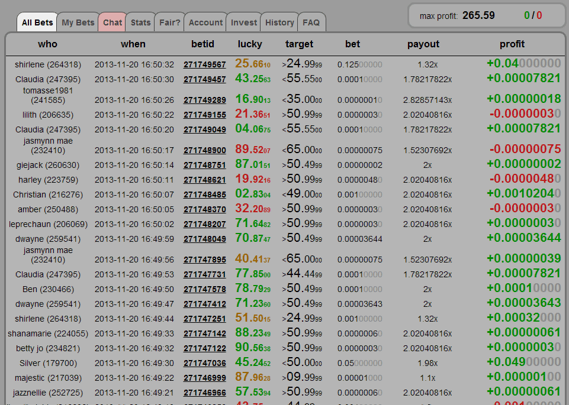Click payout 1.98x in Silver row
This screenshot has height=405, width=569.
pos(427,364)
